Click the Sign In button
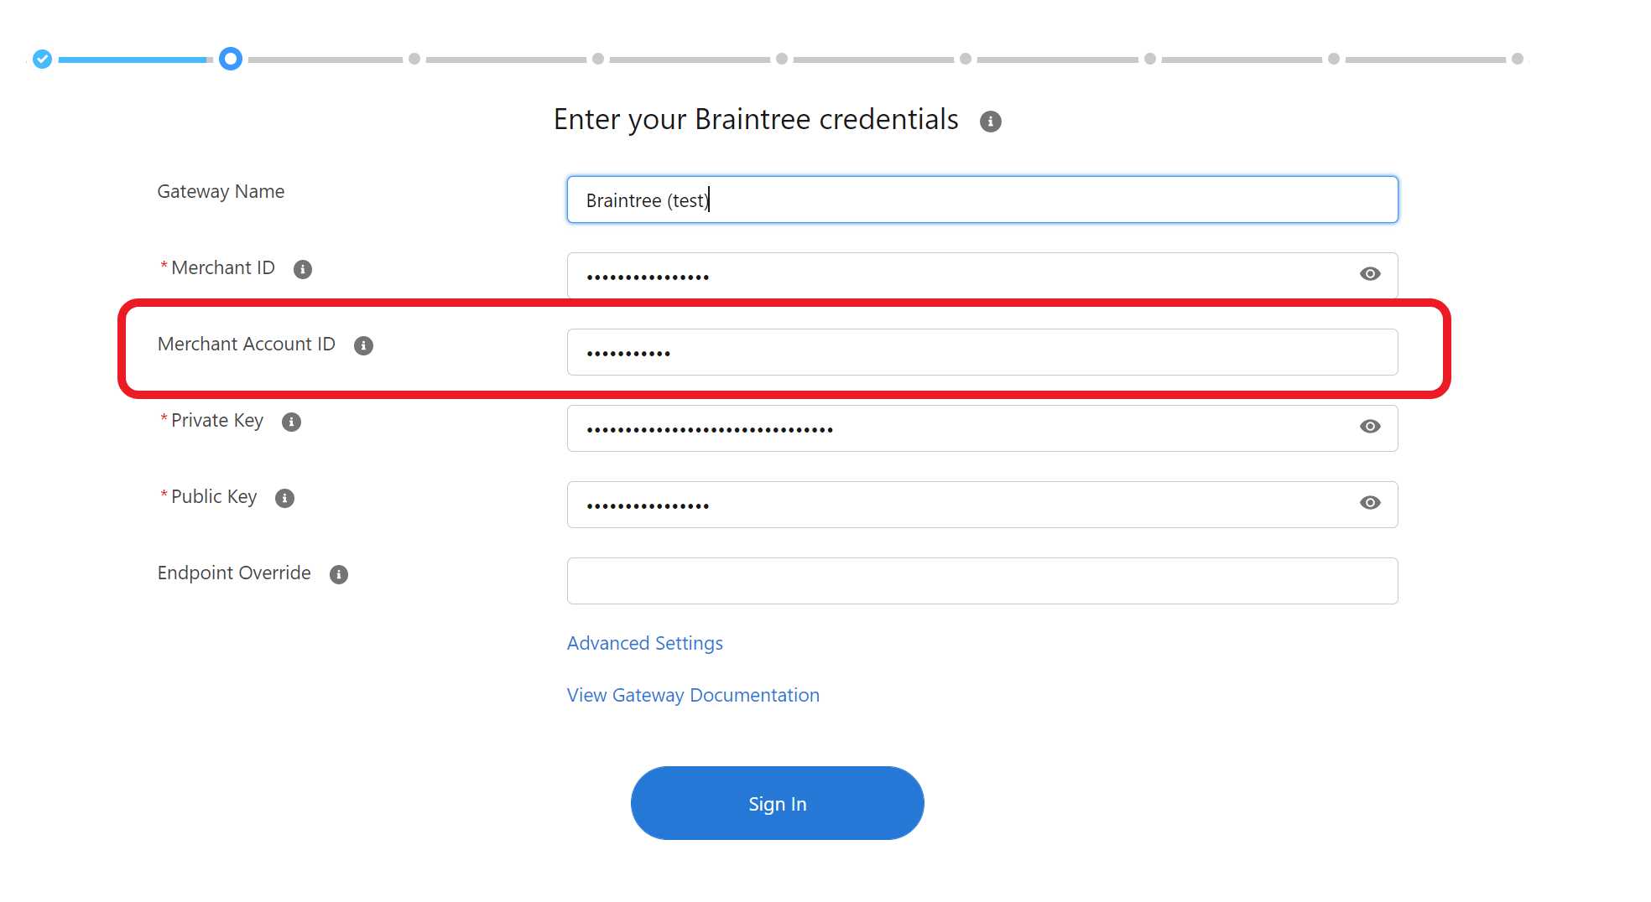The image size is (1651, 902). click(777, 802)
